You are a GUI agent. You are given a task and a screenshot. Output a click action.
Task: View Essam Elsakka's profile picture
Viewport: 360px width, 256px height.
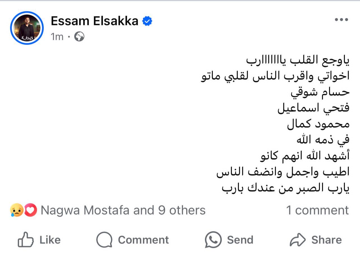tap(27, 28)
